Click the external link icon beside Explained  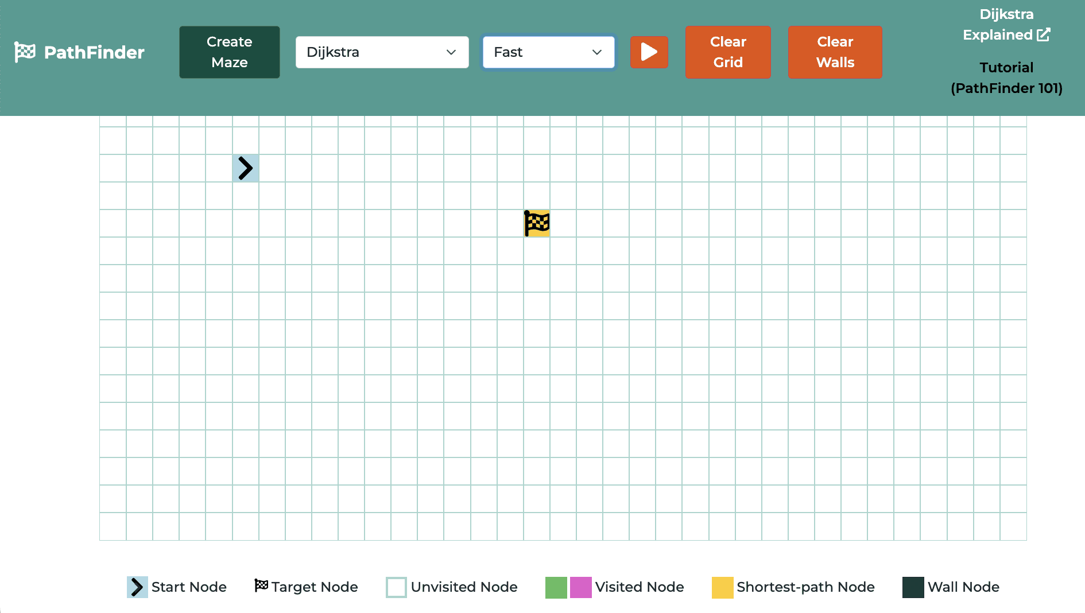point(1044,35)
